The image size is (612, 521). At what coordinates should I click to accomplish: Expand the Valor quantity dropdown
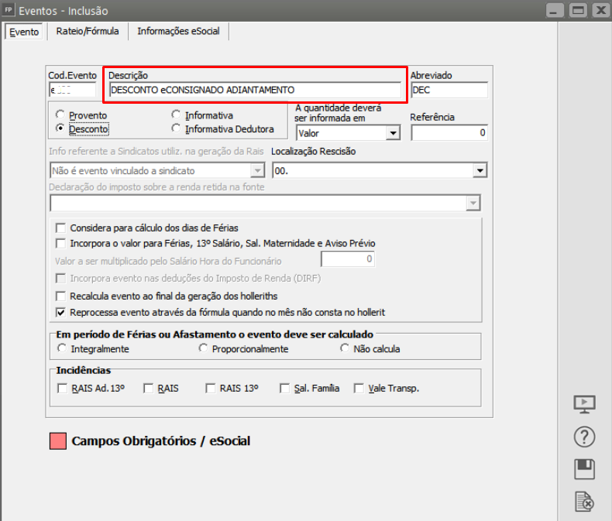click(x=393, y=133)
